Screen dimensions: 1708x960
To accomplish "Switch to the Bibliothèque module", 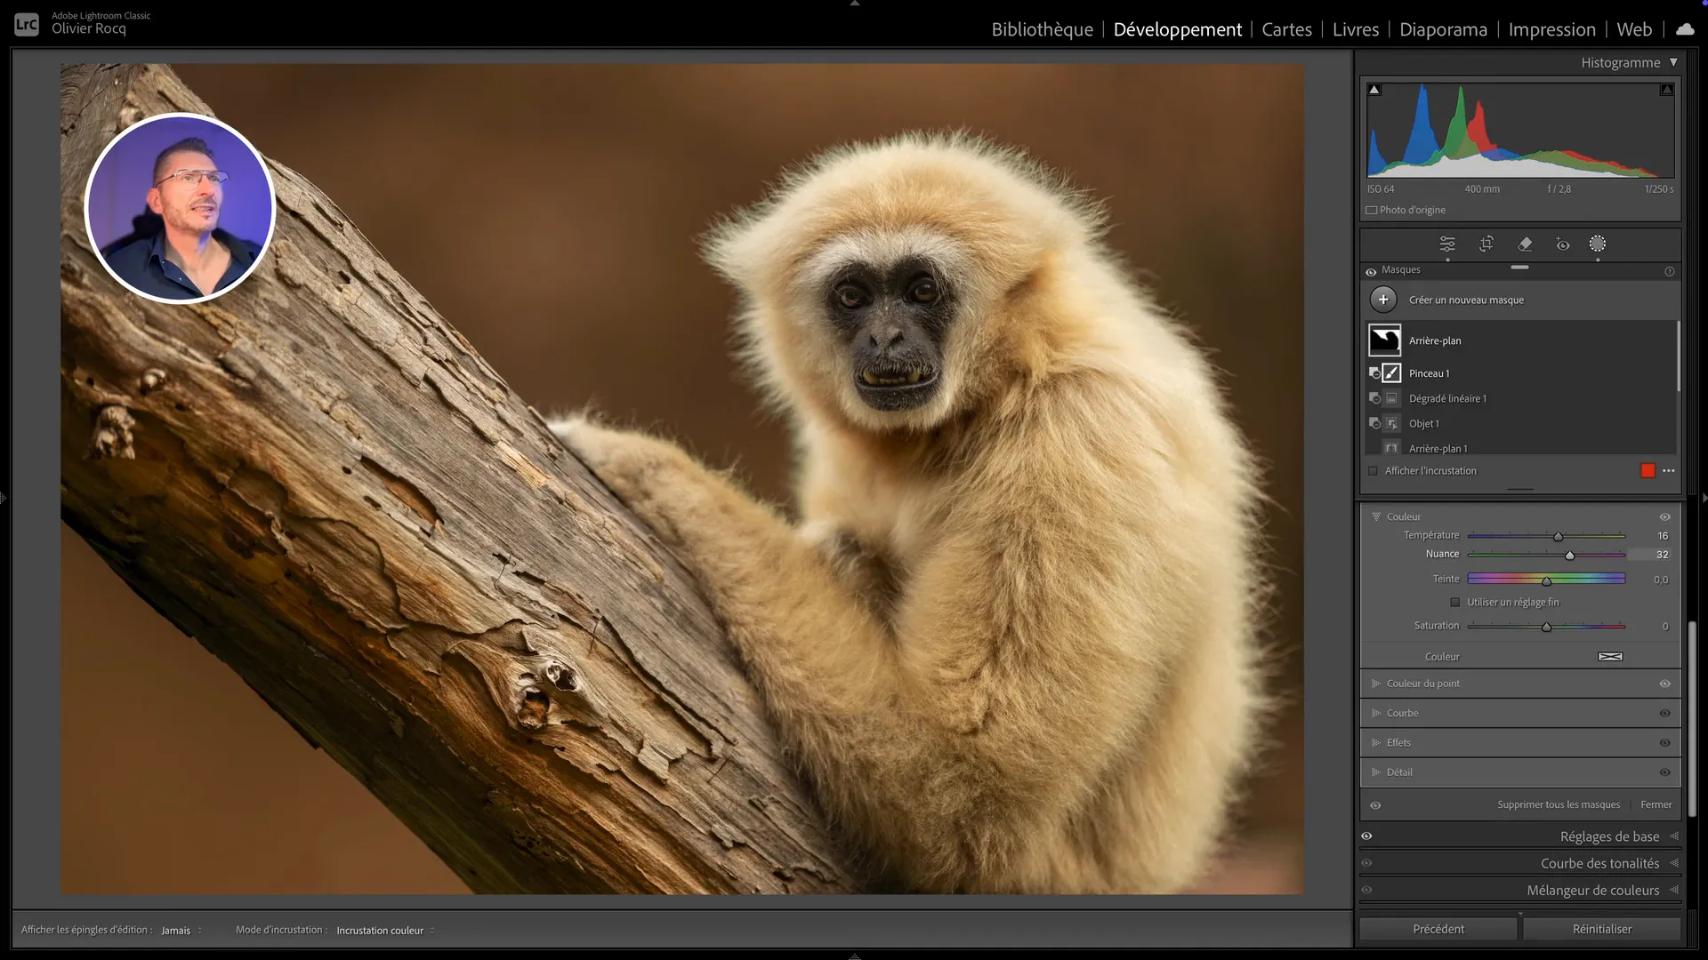I will (x=1042, y=29).
